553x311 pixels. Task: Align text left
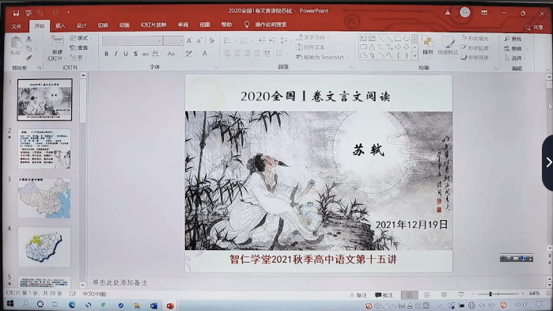click(228, 54)
